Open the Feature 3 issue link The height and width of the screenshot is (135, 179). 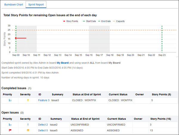click(44, 100)
